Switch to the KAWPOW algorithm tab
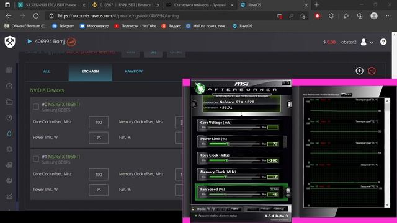This screenshot has width=397, height=223. point(134,72)
